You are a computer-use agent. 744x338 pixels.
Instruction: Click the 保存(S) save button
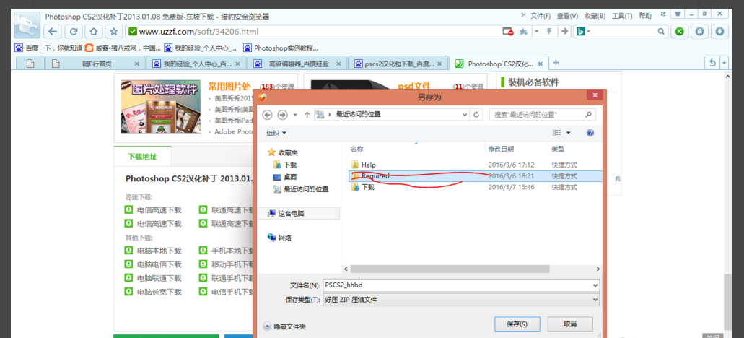click(517, 324)
